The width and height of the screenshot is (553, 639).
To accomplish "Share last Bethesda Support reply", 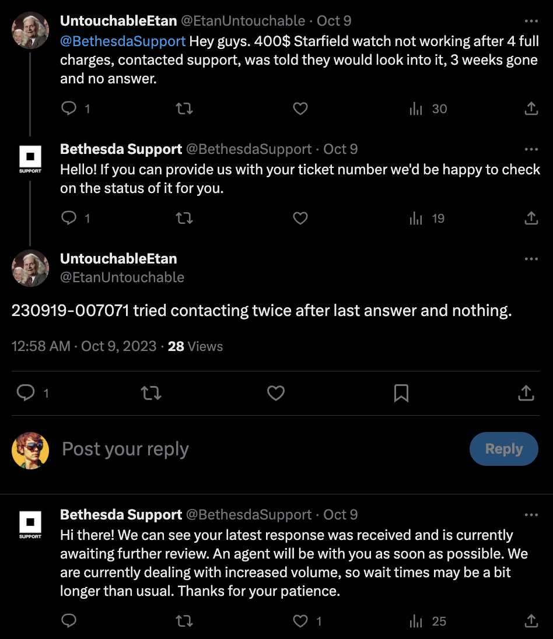I will [531, 621].
